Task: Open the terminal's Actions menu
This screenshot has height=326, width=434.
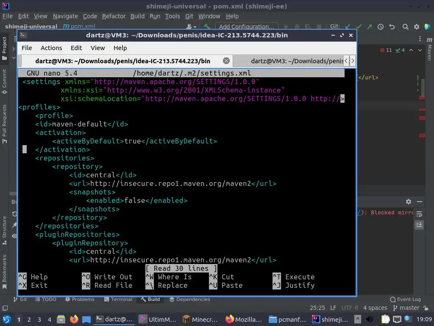Action: [51, 48]
